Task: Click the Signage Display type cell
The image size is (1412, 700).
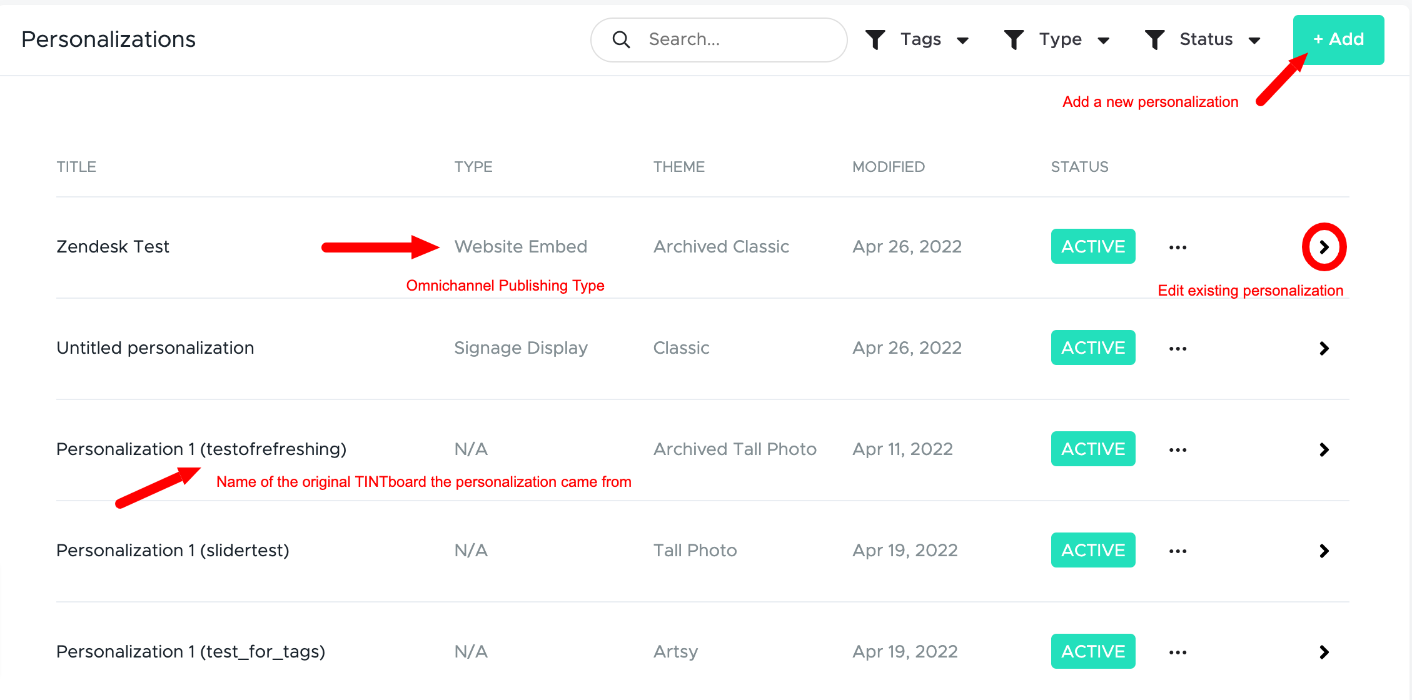Action: [x=521, y=347]
